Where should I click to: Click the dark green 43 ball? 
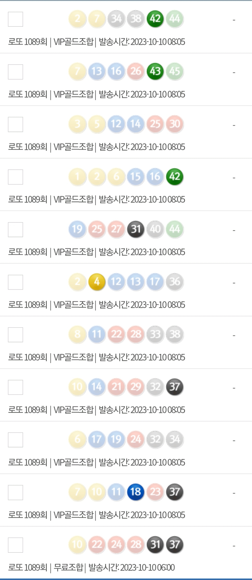click(155, 71)
